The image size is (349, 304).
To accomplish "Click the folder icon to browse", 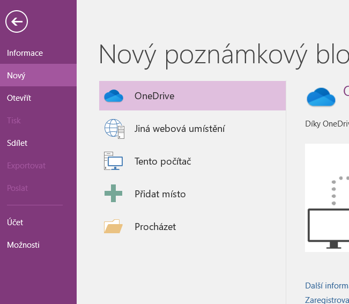I will [x=113, y=226].
